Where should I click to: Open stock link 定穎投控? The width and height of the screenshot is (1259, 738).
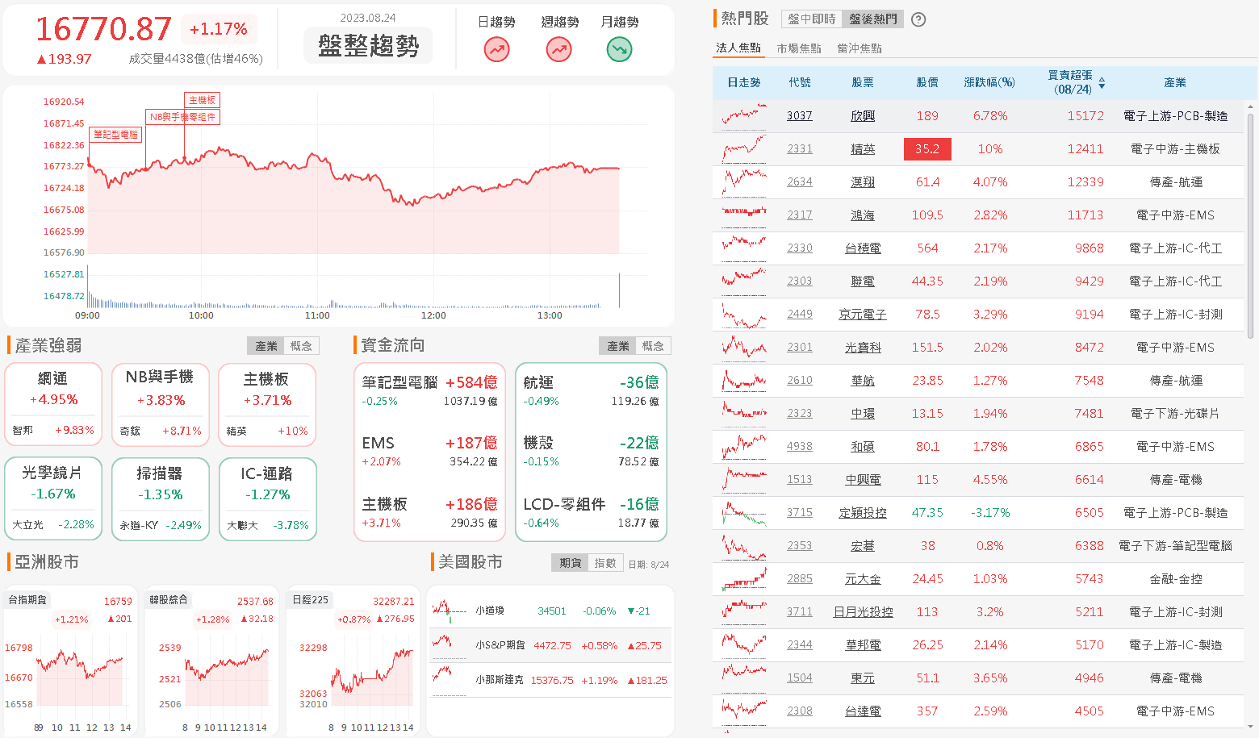[x=863, y=513]
